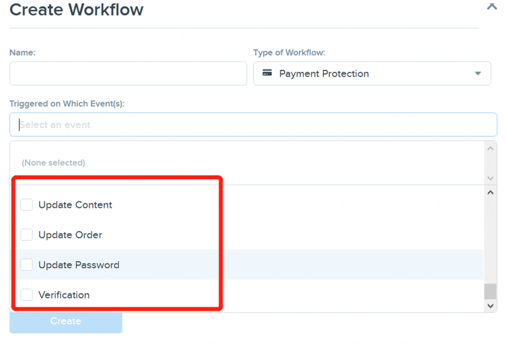Choose the Verification option text
Viewport: 506px width, 346px height.
64,295
